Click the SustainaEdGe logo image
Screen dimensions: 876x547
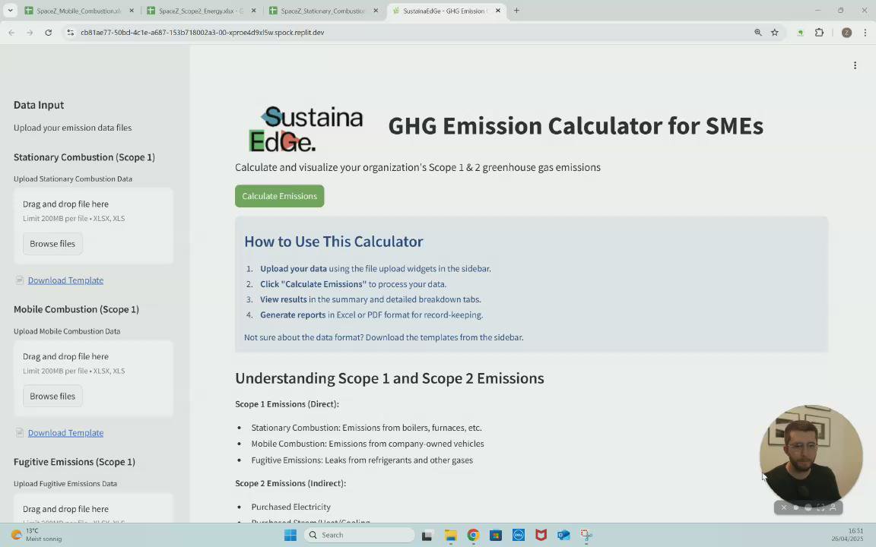(306, 129)
